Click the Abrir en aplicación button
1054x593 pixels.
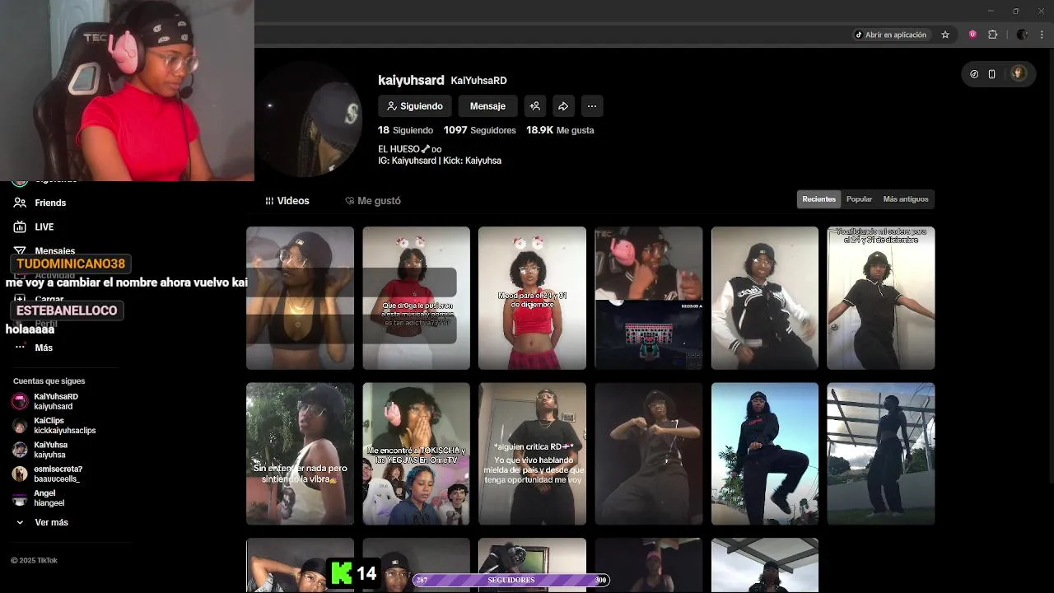[x=890, y=35]
